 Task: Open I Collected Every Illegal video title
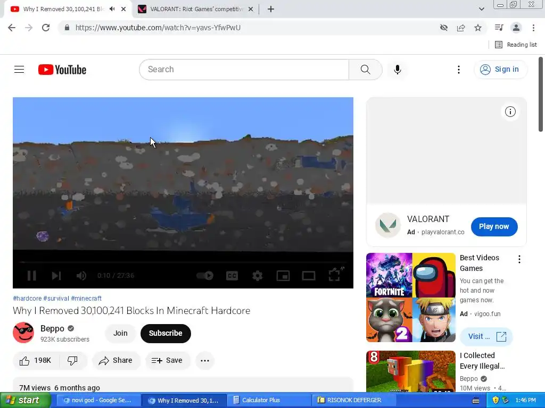coord(482,361)
